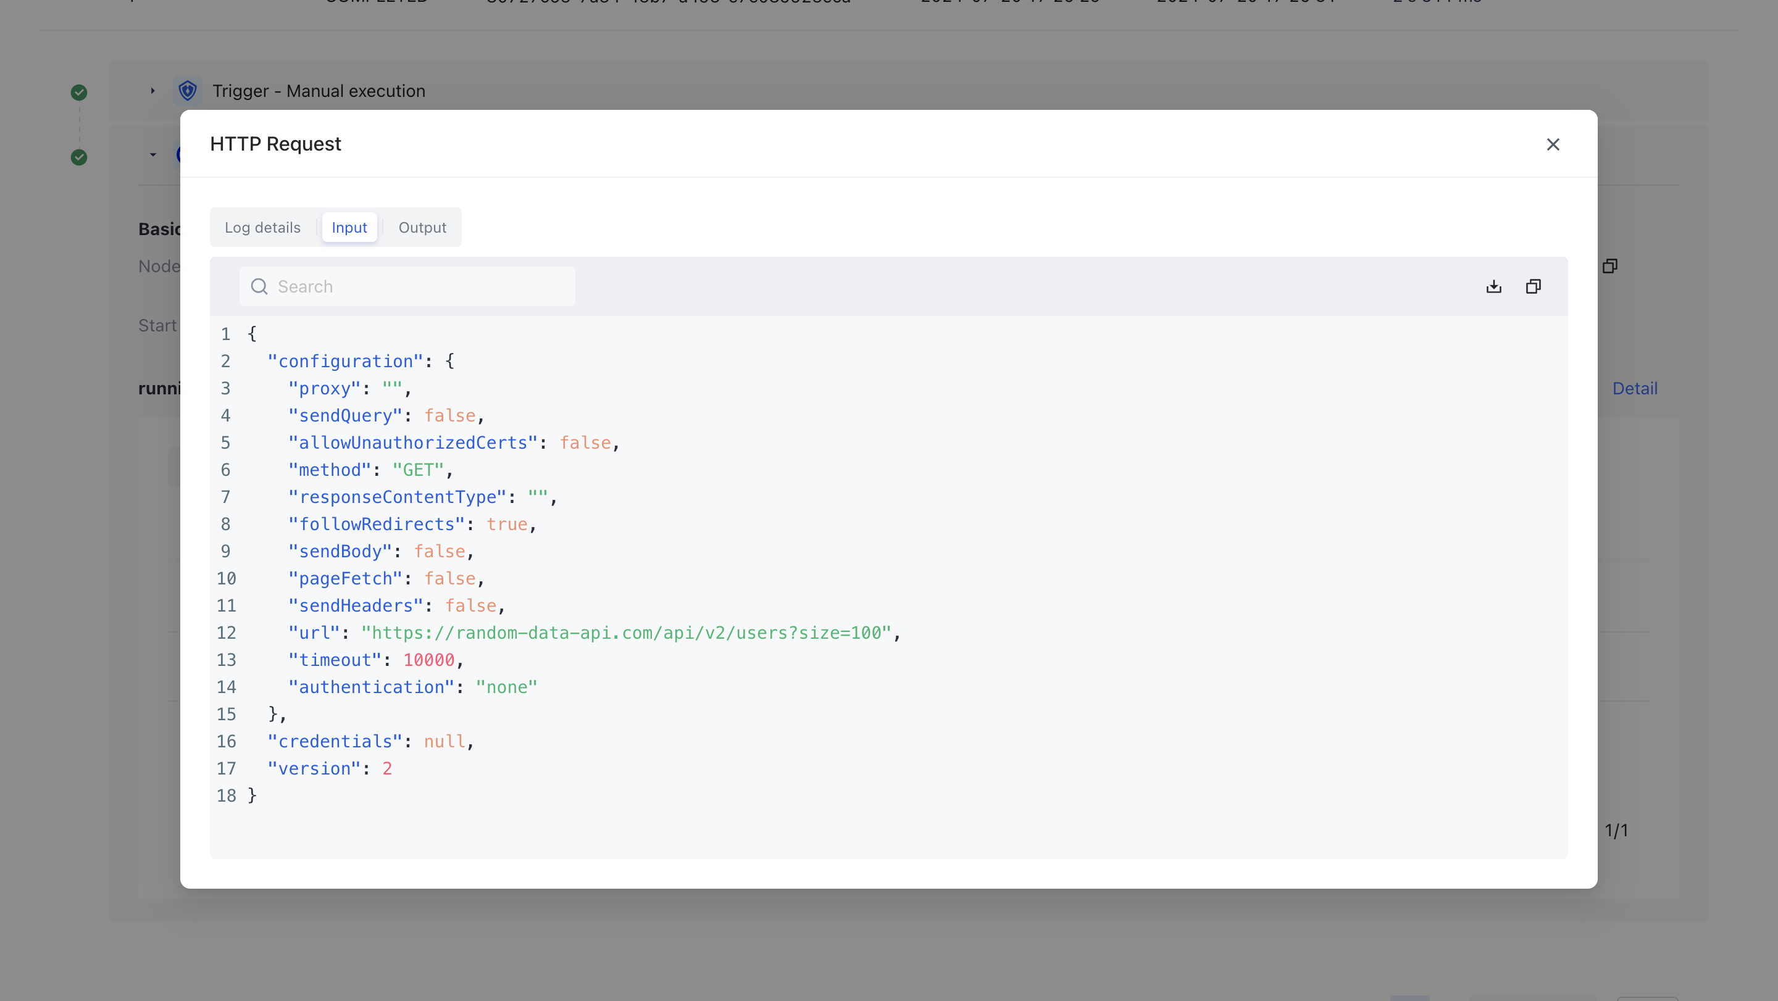The image size is (1778, 1001).
Task: Click the magnifier icon in search box
Action: (x=259, y=286)
